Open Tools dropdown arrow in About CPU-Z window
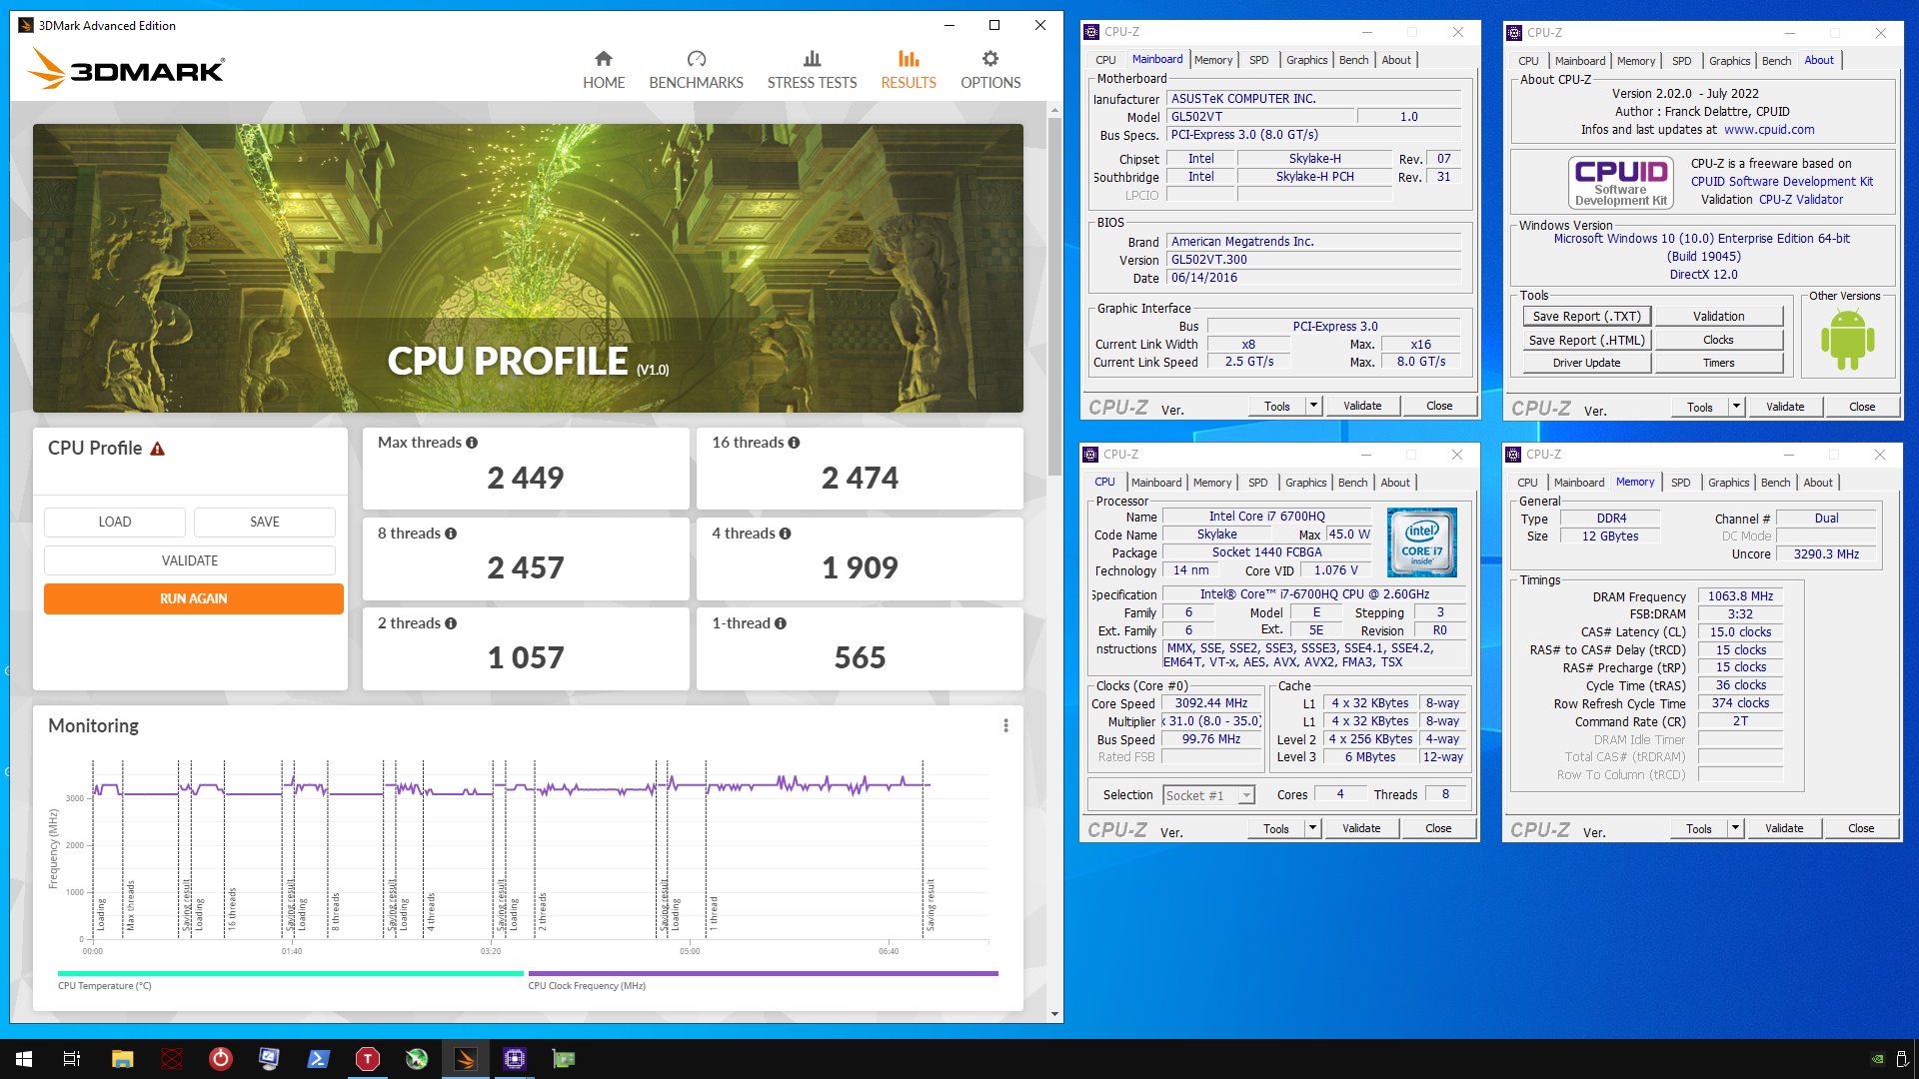Screen dimensions: 1919x1079 coord(1736,407)
